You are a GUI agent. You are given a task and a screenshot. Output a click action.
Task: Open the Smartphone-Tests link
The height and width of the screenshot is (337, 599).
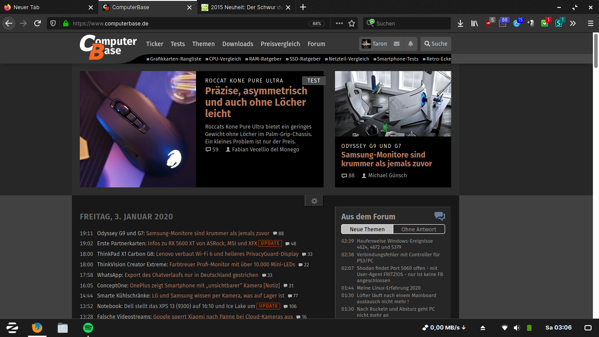click(x=396, y=59)
